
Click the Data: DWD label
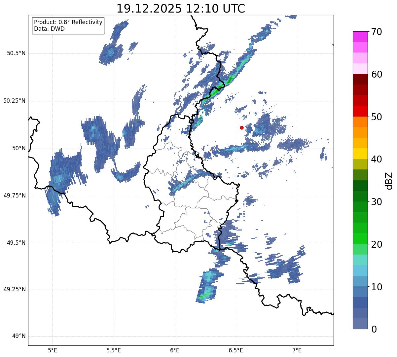(x=49, y=29)
